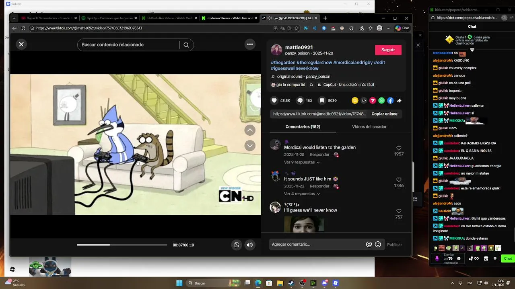This screenshot has width=515, height=289.
Task: Mute the TikTok video sound
Action: pos(250,245)
